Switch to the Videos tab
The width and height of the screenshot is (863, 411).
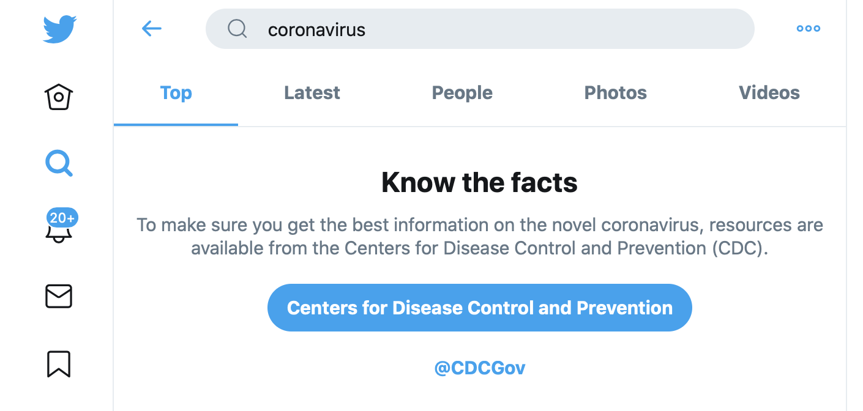pos(769,93)
